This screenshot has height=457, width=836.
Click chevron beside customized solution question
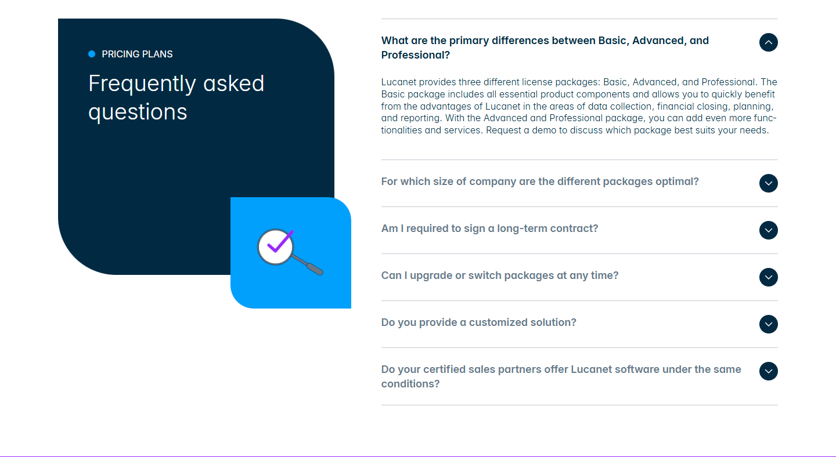(x=768, y=324)
